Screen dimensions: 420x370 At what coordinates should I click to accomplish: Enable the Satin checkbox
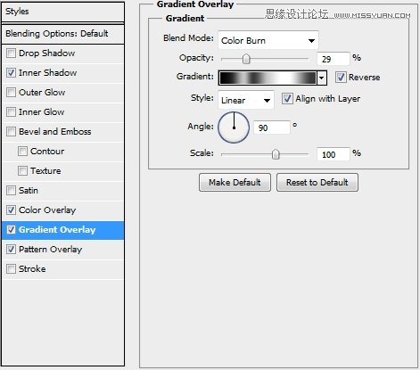point(11,191)
